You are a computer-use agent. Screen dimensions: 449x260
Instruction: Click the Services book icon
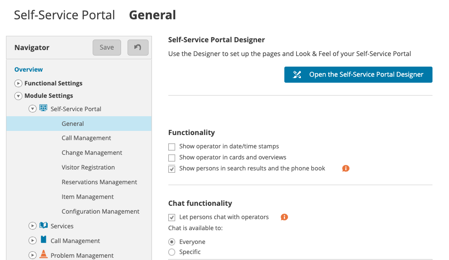[44, 226]
